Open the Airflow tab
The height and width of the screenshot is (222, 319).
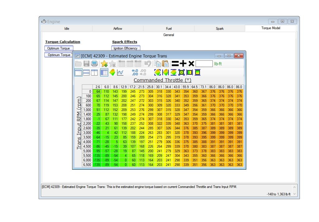(117, 29)
